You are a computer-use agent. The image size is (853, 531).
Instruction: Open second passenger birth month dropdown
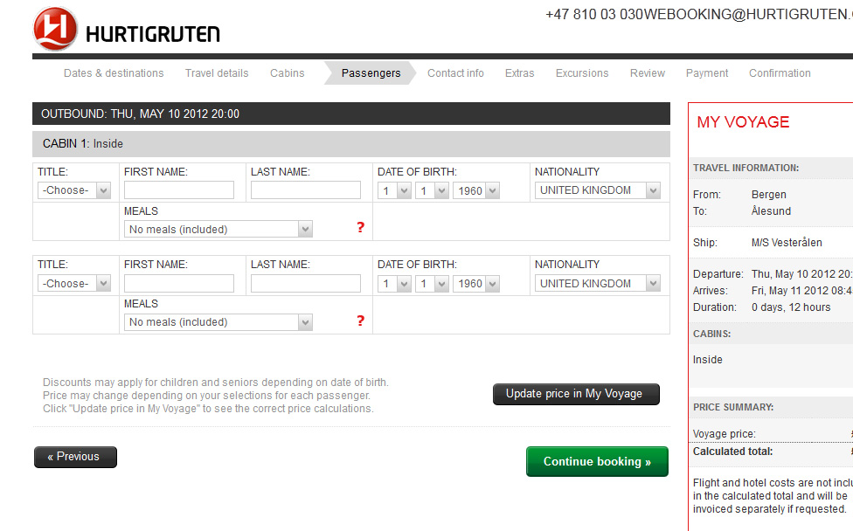(432, 284)
